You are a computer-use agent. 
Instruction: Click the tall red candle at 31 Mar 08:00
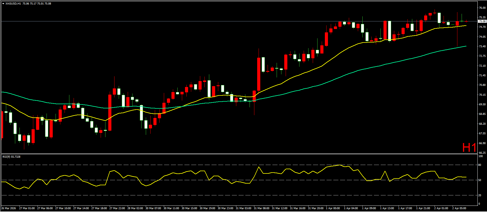[x=259, y=74]
